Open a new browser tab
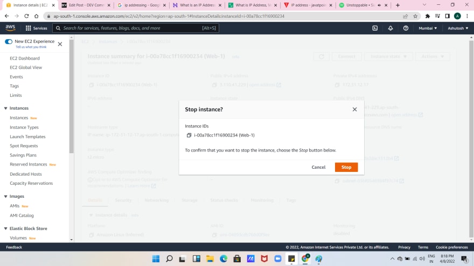The image size is (474, 266). pyautogui.click(x=398, y=5)
